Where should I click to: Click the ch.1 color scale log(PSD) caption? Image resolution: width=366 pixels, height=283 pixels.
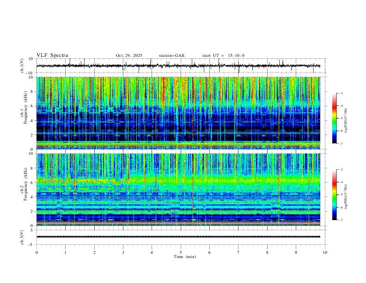click(x=346, y=120)
